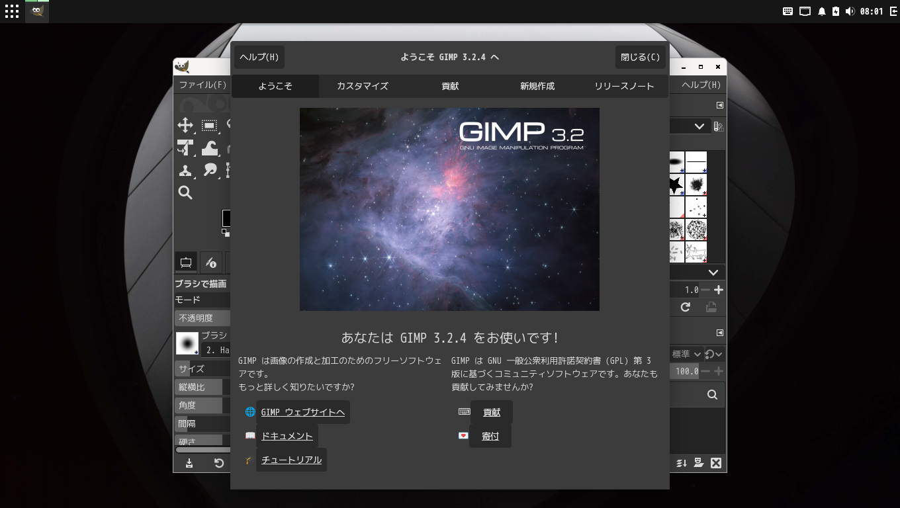The width and height of the screenshot is (900, 508).
Task: Open the Device Status tab icon
Action: (211, 263)
